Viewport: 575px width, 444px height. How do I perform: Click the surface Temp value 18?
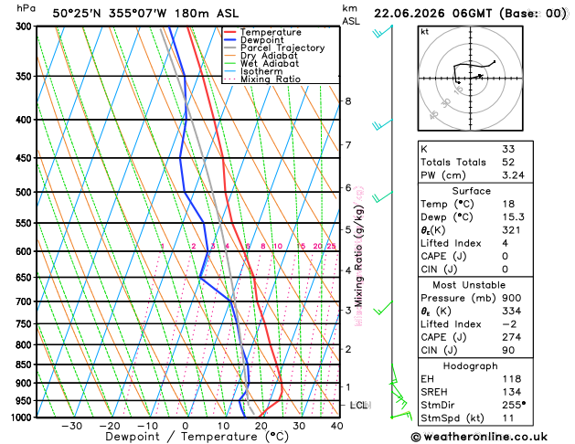pos(508,204)
